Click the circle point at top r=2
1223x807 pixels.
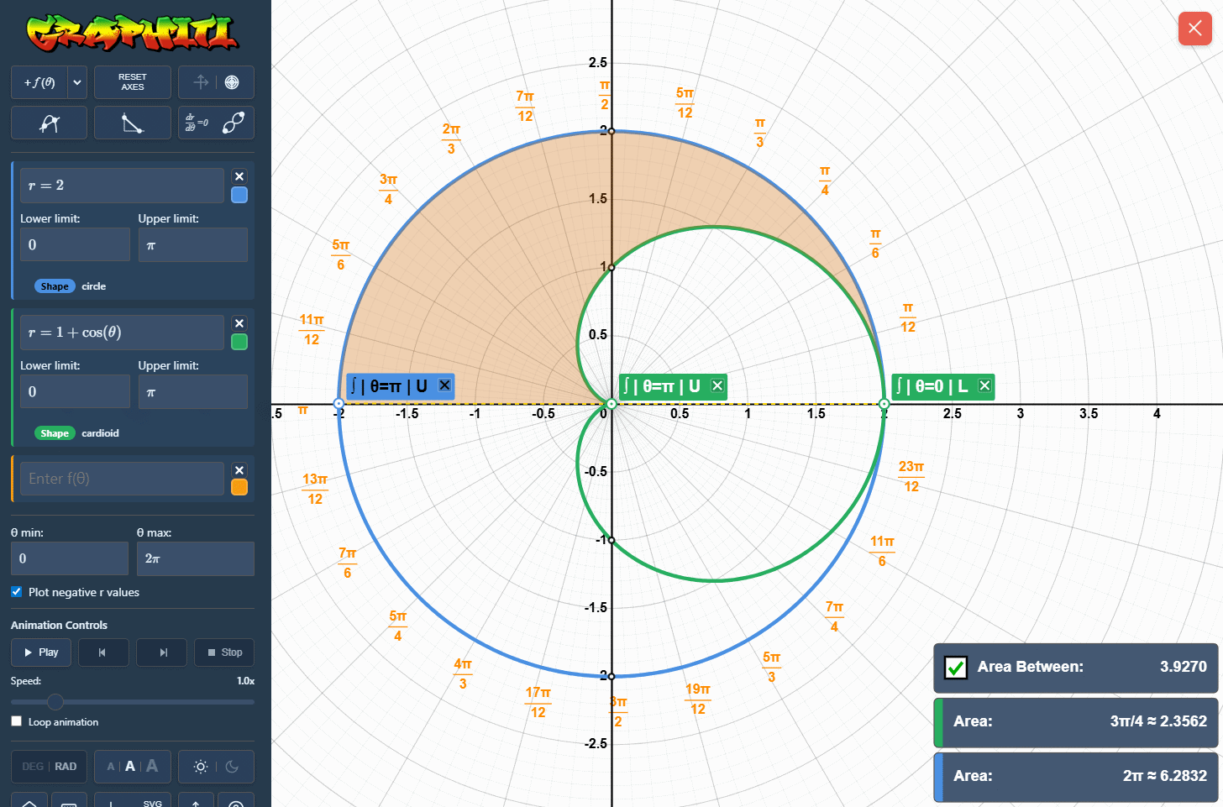click(611, 131)
